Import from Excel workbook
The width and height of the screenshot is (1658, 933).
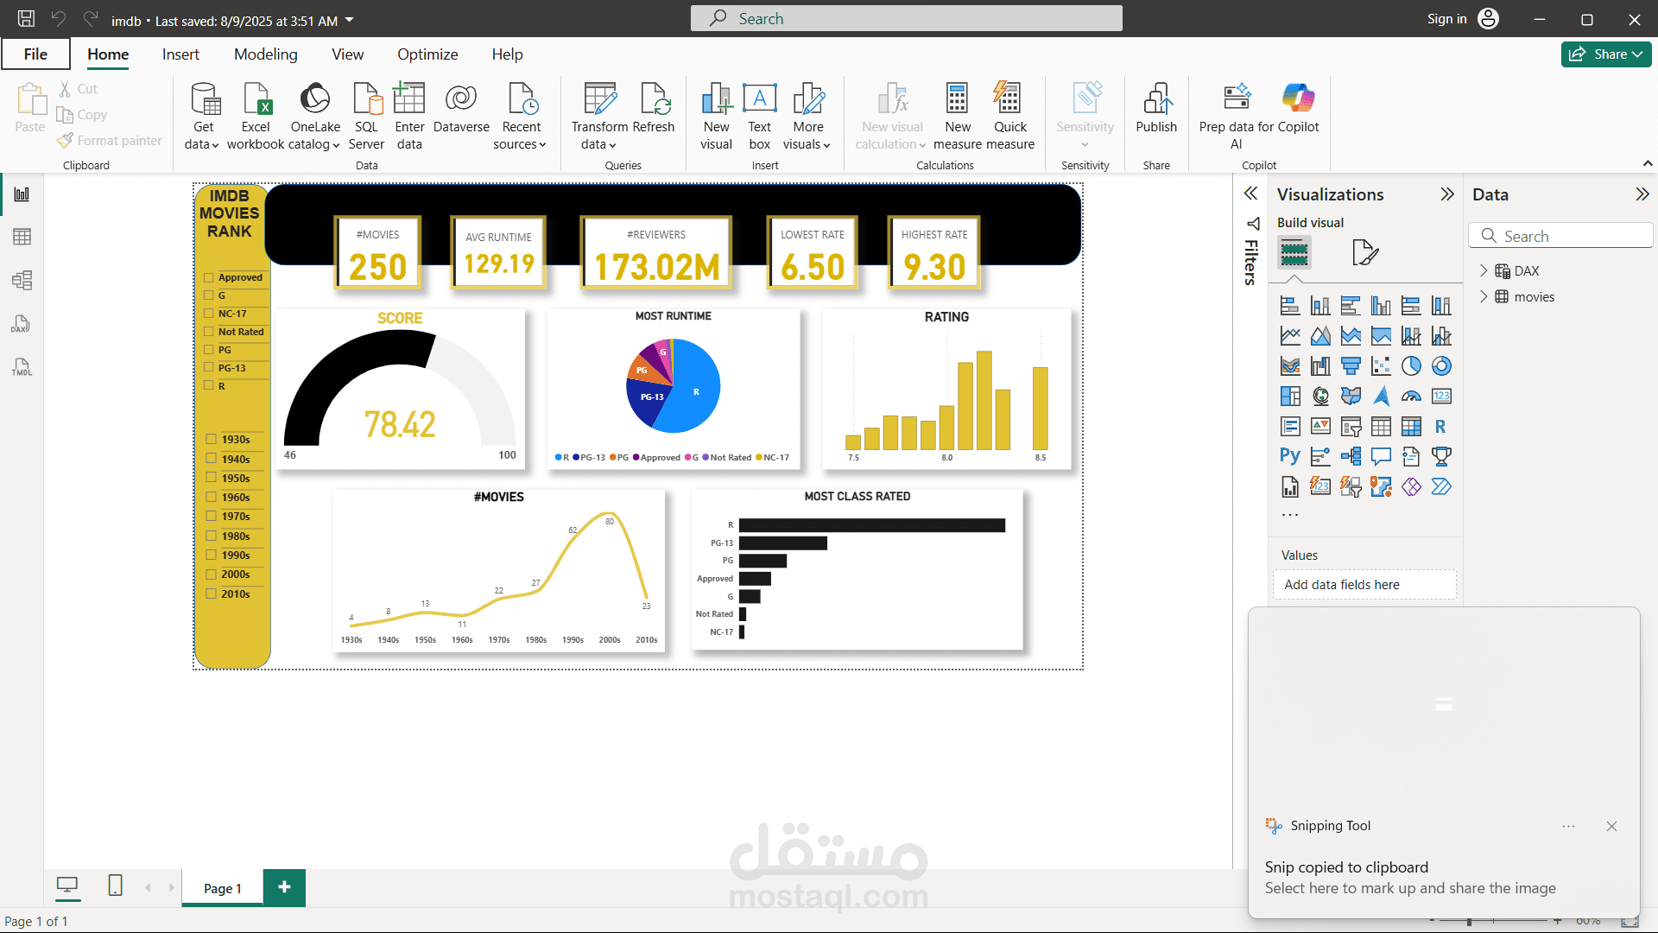click(256, 116)
